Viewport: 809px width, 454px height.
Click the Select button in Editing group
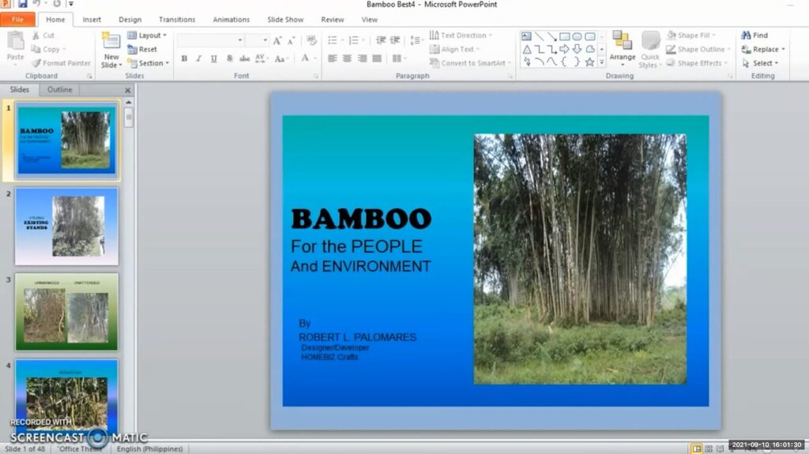pyautogui.click(x=761, y=63)
